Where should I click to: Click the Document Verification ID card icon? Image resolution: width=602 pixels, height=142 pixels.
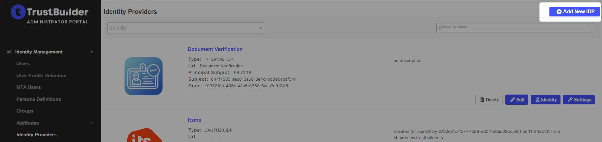click(144, 76)
